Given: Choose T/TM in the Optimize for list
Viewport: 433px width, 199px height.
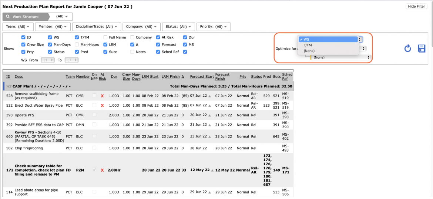Looking at the screenshot, I should click(x=328, y=45).
